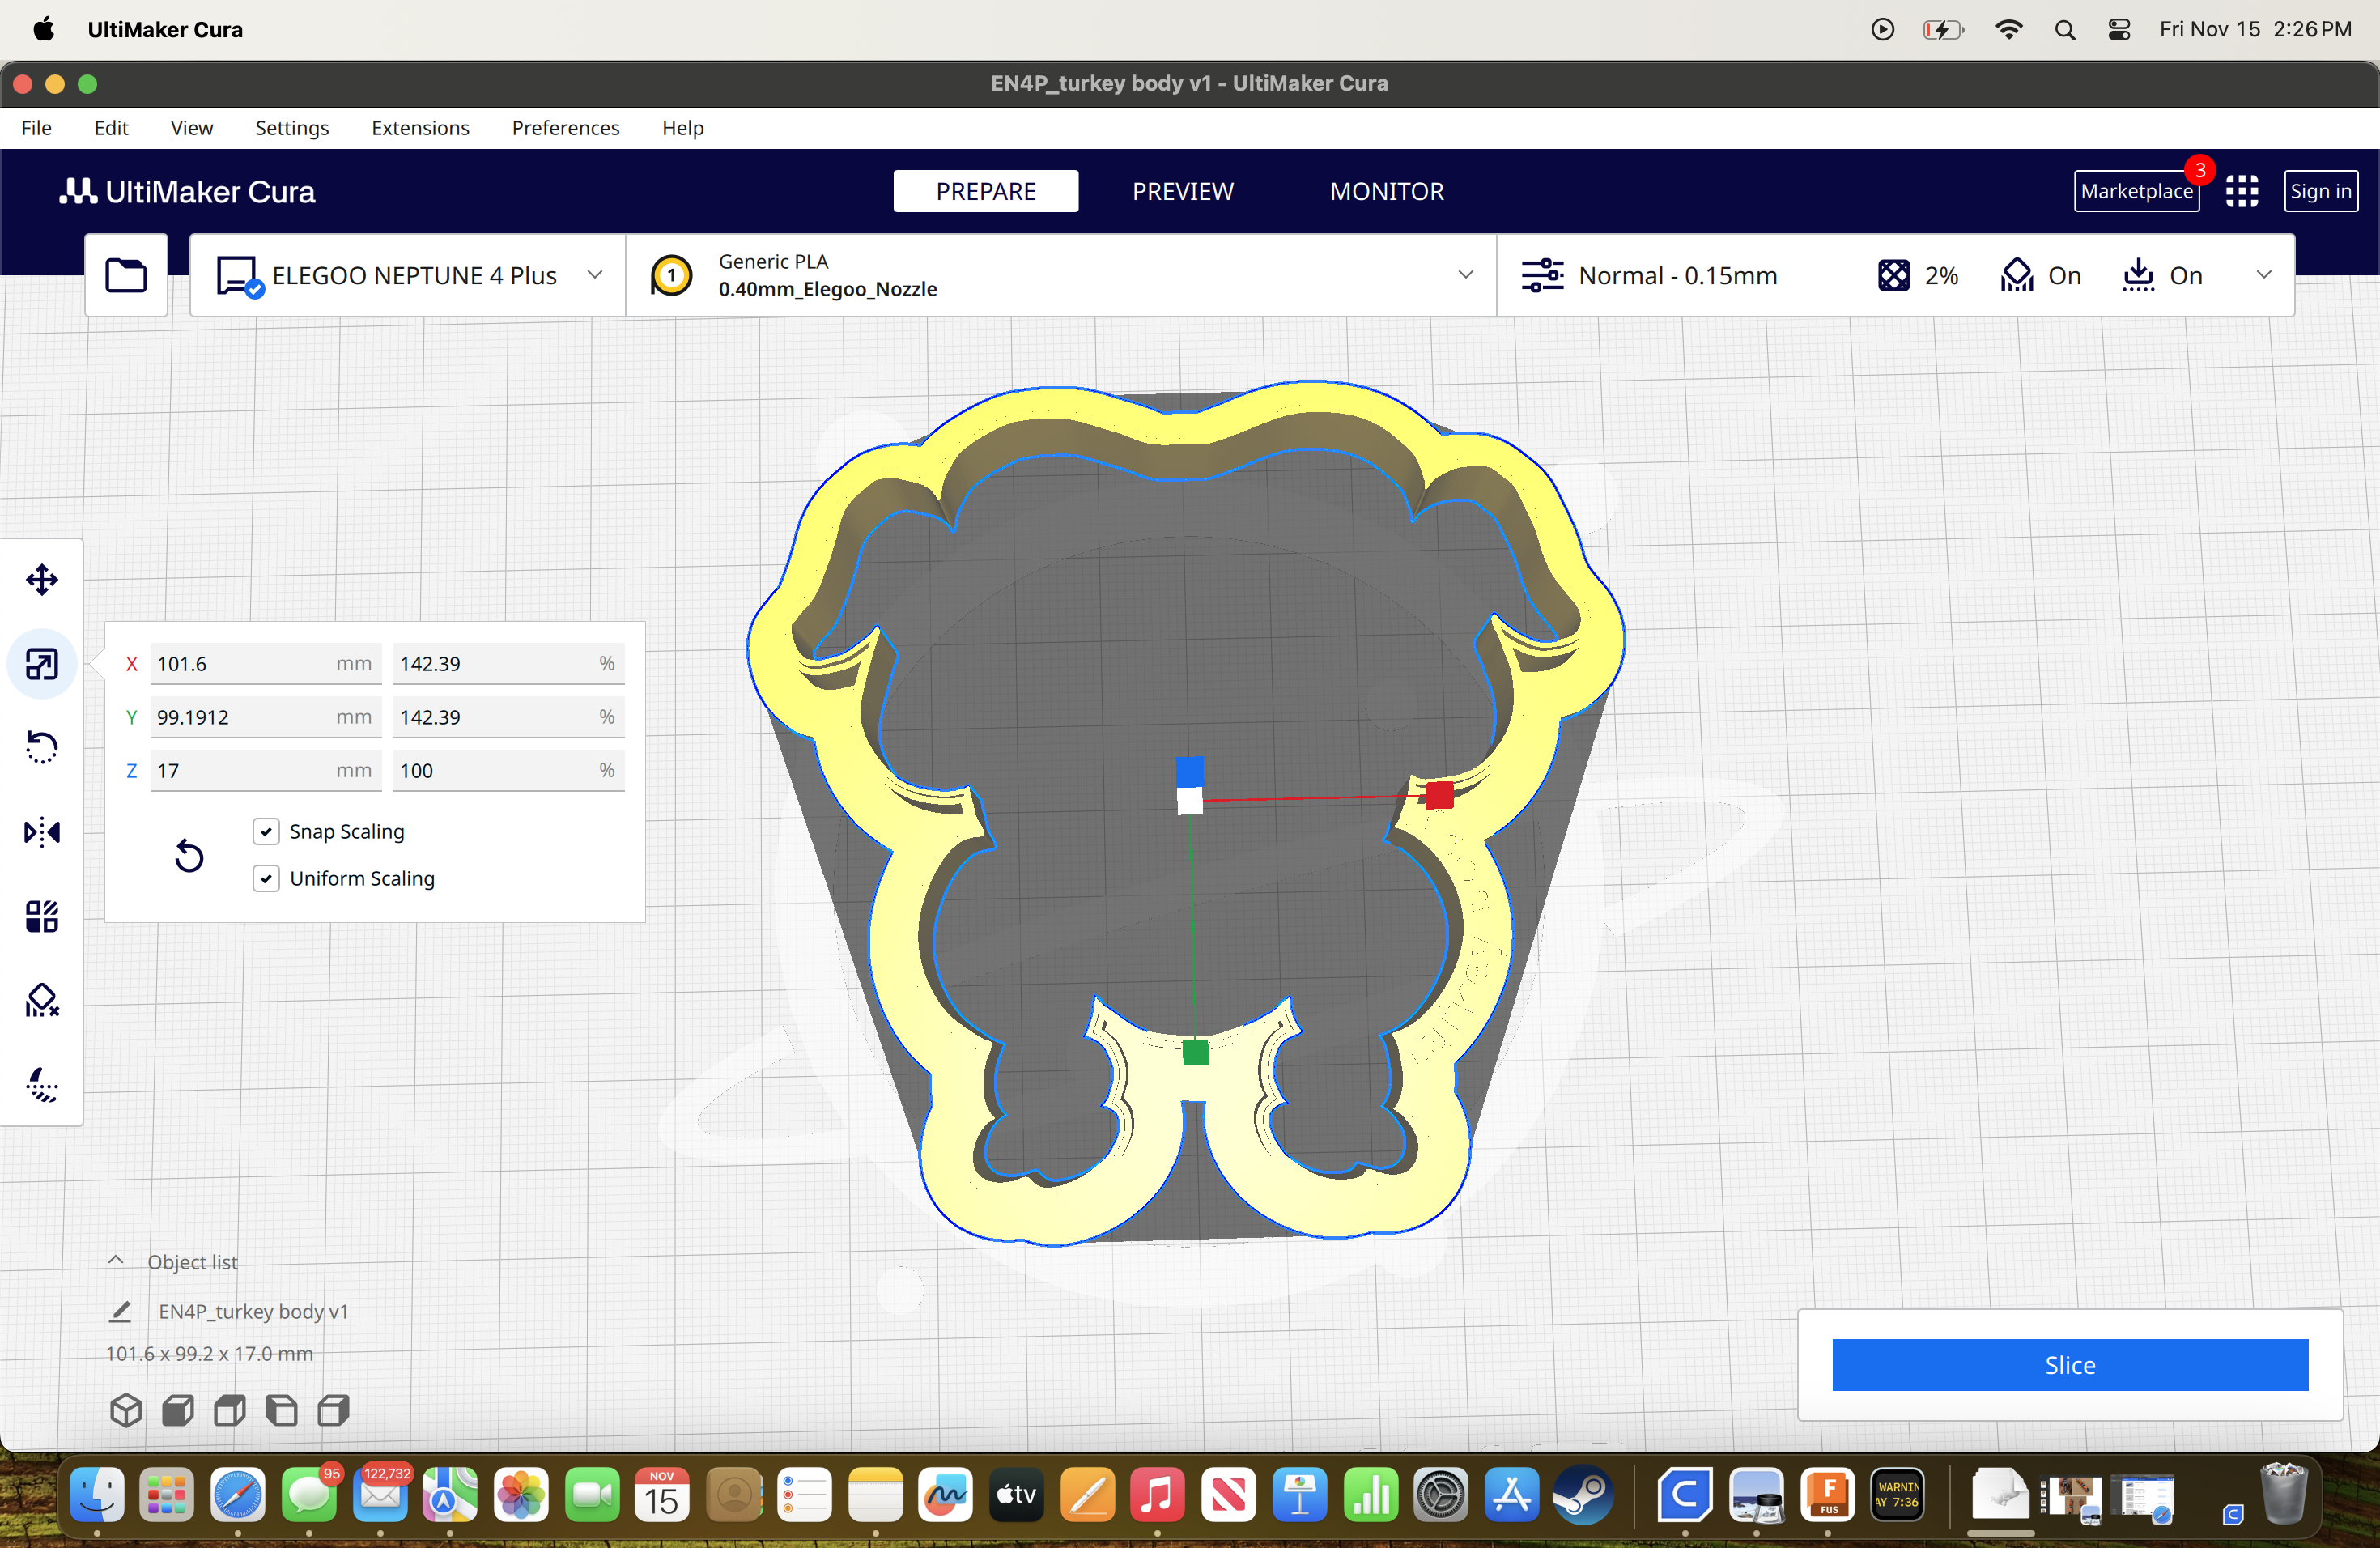Open the UltiMaker apps grid icon
Image resolution: width=2380 pixels, height=1548 pixels.
point(2242,191)
